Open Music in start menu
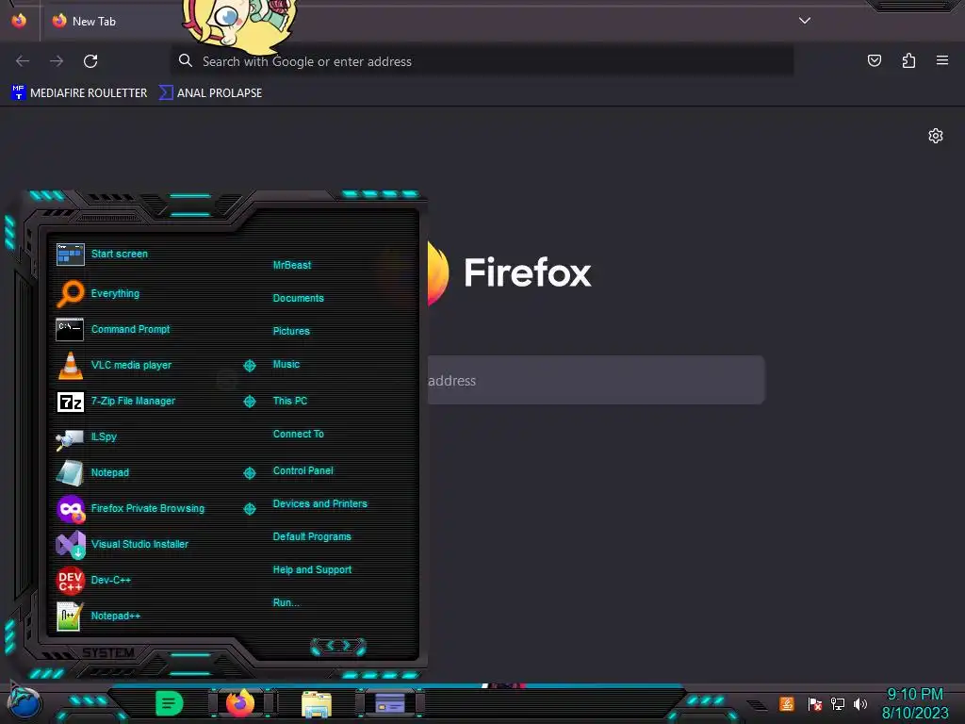Viewport: 965px width, 724px height. (286, 365)
